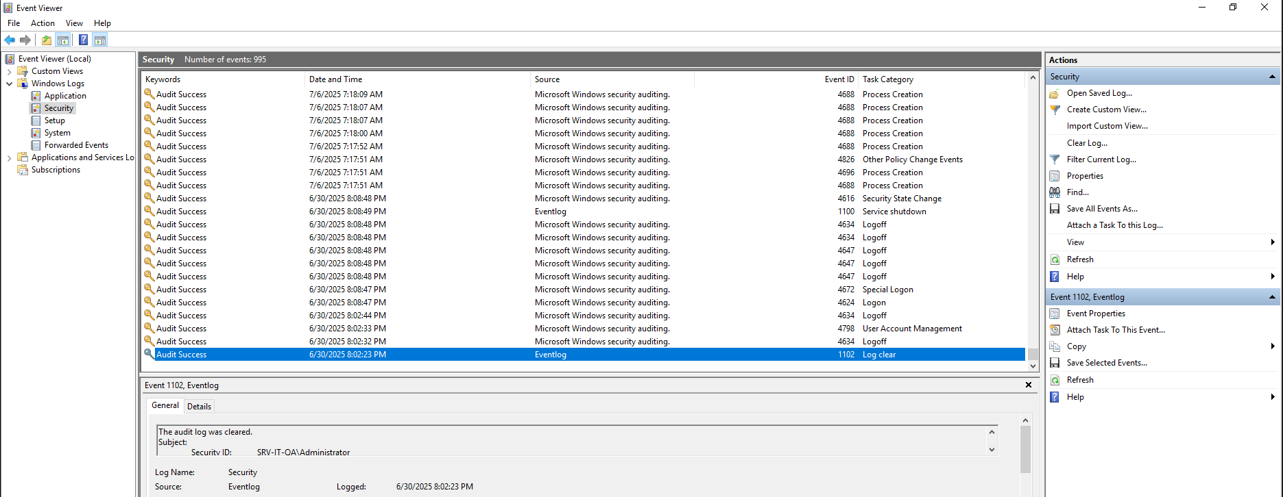Image resolution: width=1283 pixels, height=497 pixels.
Task: Click Clear Log in Actions pane
Action: click(1087, 143)
